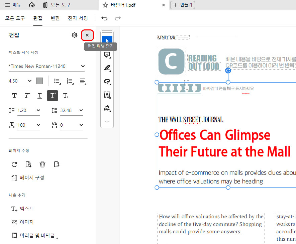Open the 메뉴 hamburger menu
Image resolution: width=296 pixels, height=244 pixels.
[x=13, y=5]
